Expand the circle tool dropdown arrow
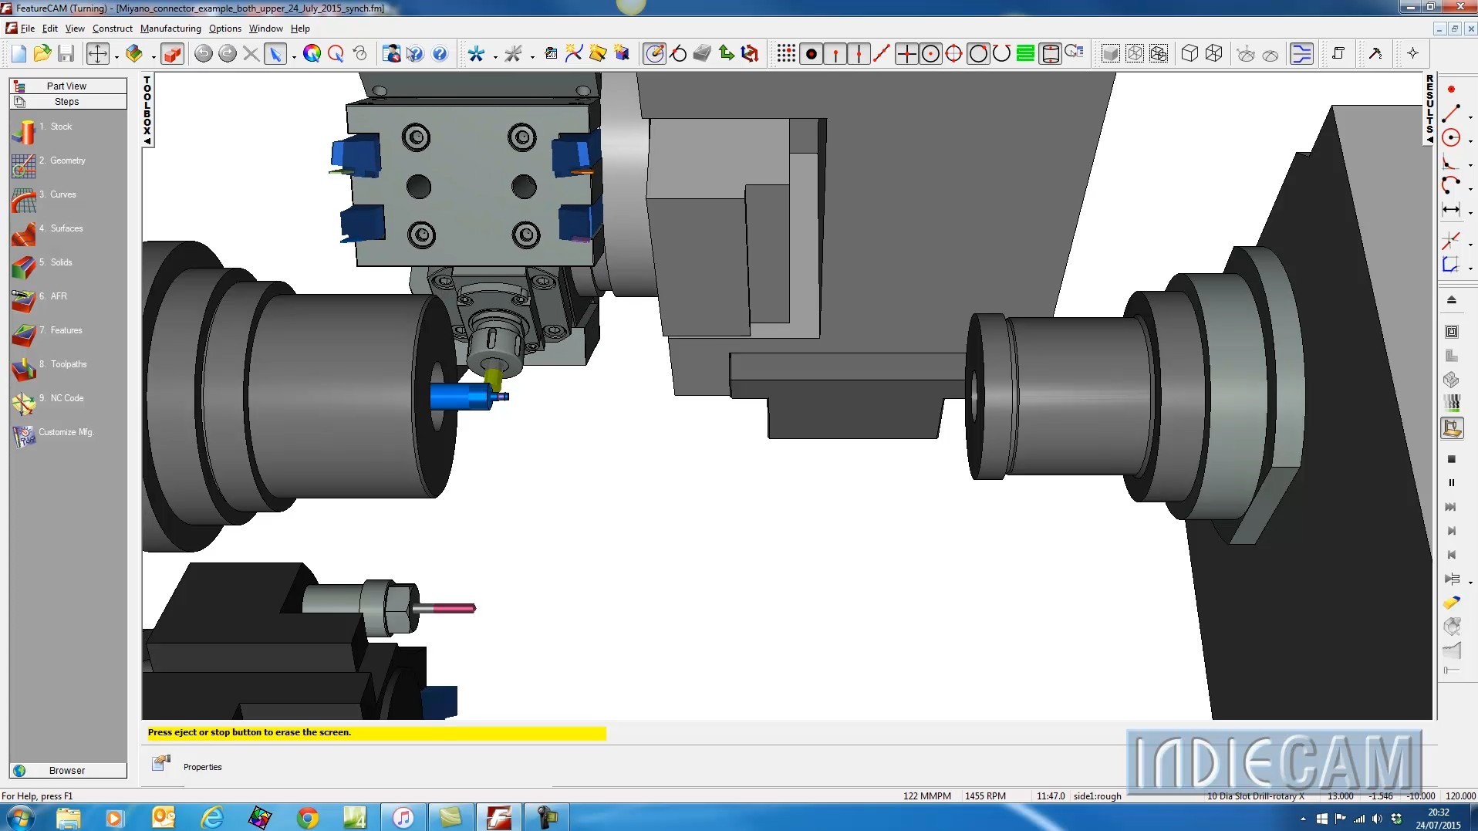This screenshot has height=831, width=1478. [1470, 141]
